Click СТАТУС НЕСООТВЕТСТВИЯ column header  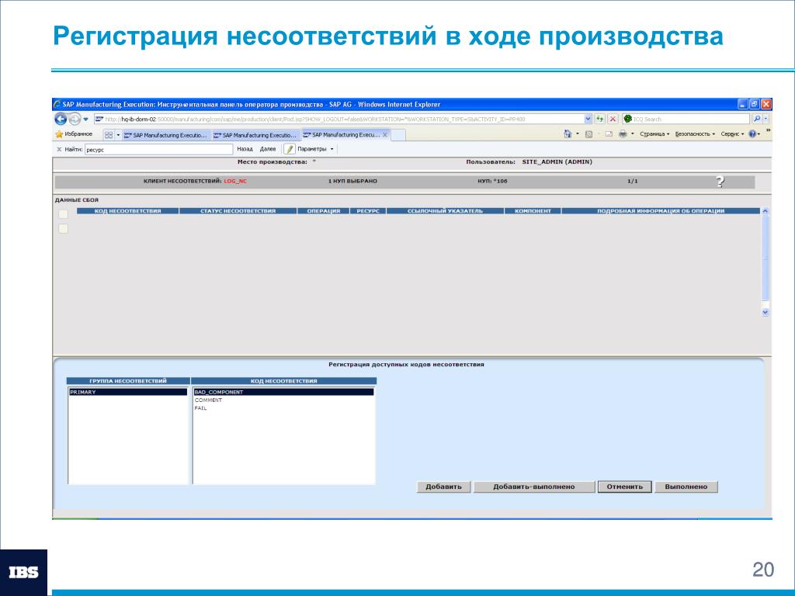[238, 211]
